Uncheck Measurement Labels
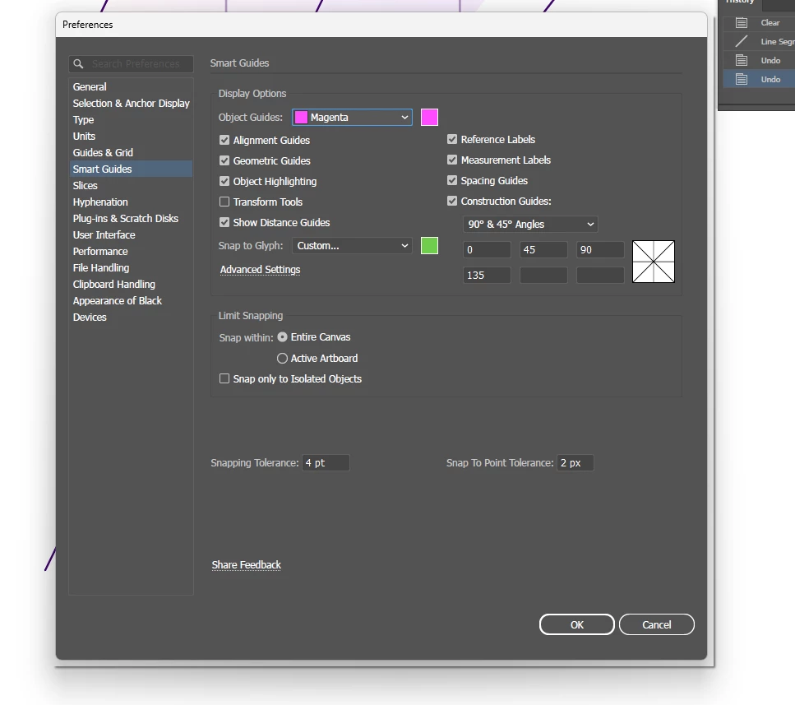Screen dimensions: 795x705 pos(451,160)
